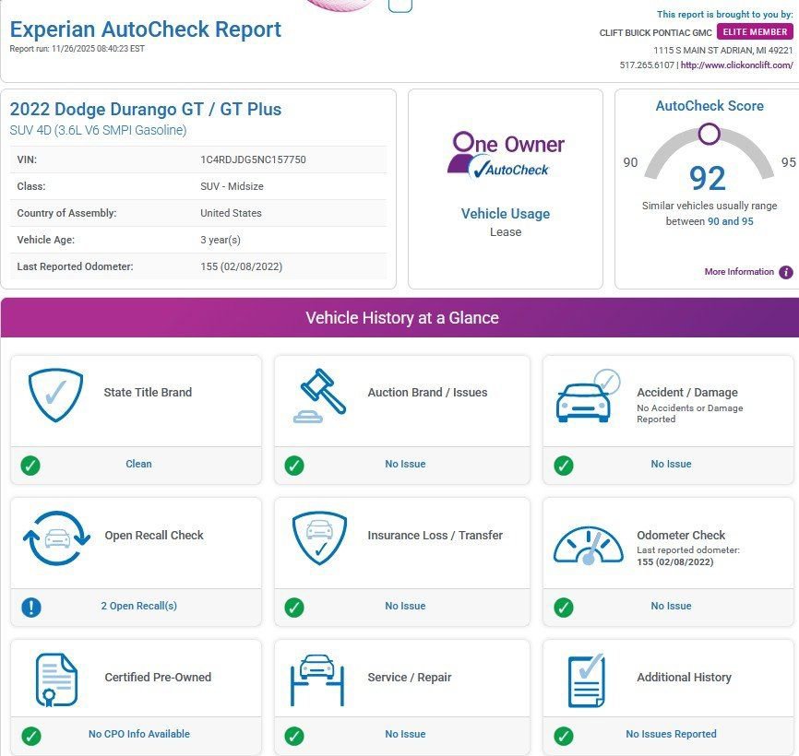The height and width of the screenshot is (756, 799).
Task: Click the Certified Pre-Owned certificate icon
Action: point(56,679)
